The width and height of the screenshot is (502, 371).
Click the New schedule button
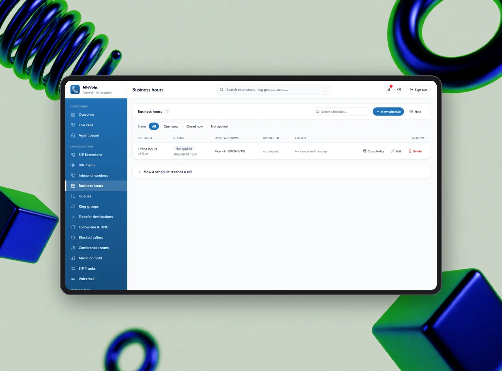click(x=388, y=112)
